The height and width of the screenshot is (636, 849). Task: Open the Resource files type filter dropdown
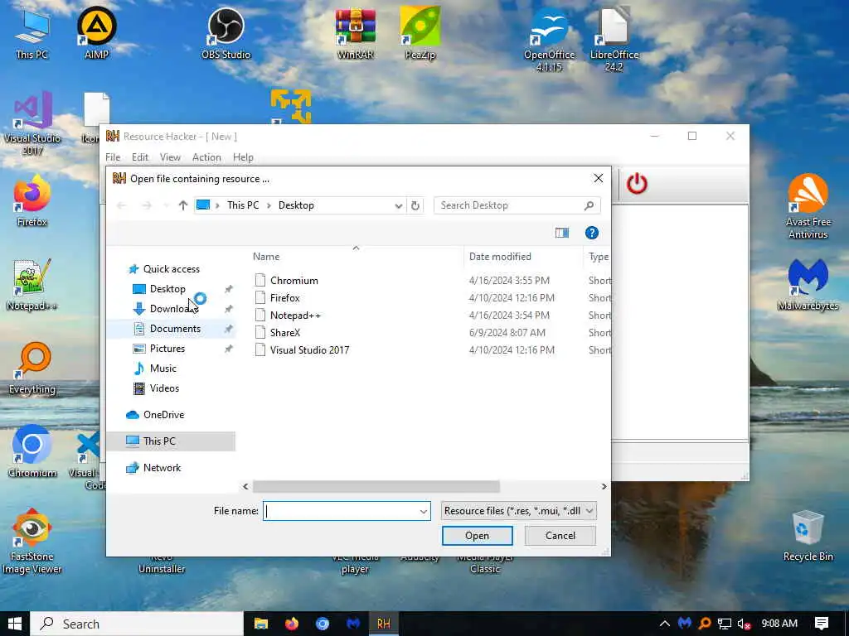(x=589, y=511)
